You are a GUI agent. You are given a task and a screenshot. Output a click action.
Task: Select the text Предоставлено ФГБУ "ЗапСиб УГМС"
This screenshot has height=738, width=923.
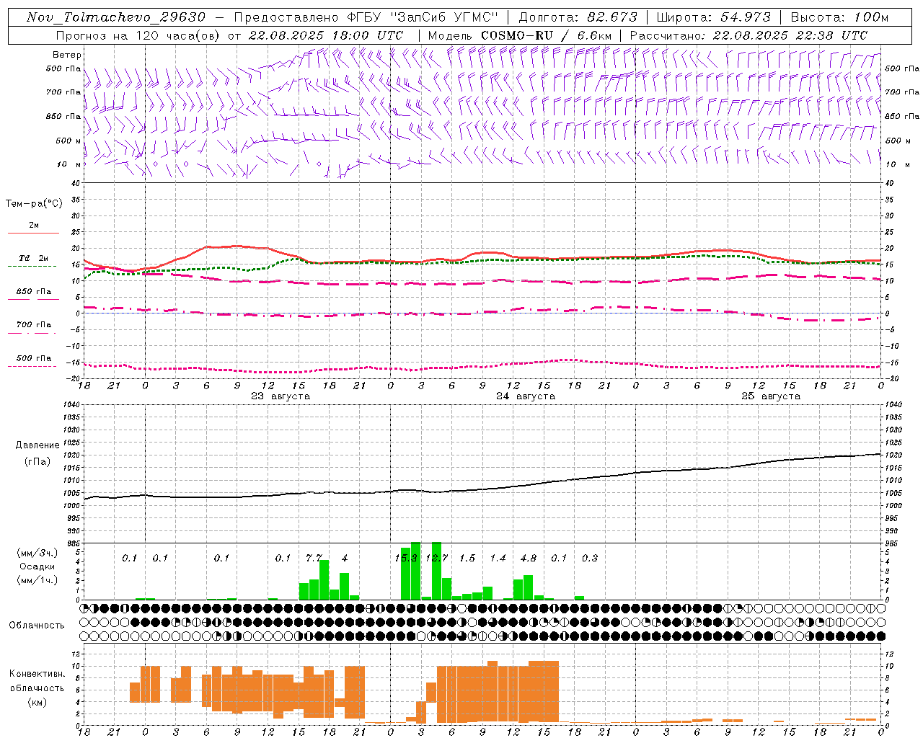coord(366,17)
